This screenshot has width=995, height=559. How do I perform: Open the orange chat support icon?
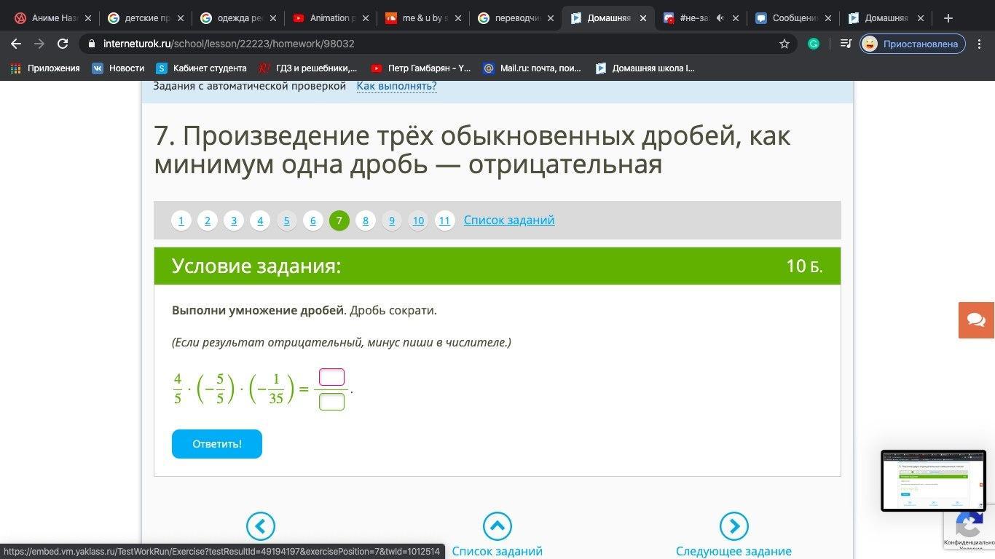[976, 320]
